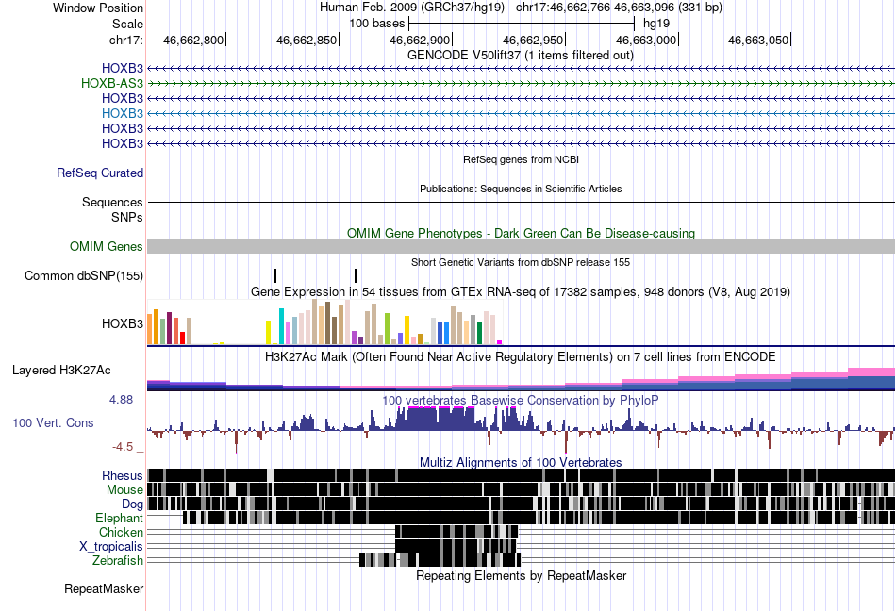The width and height of the screenshot is (896, 611).
Task: Click the GENCODE V50lift37 track title
Action: pos(521,56)
